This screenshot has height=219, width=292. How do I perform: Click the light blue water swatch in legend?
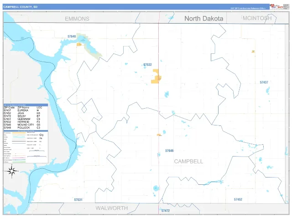tap(19, 137)
